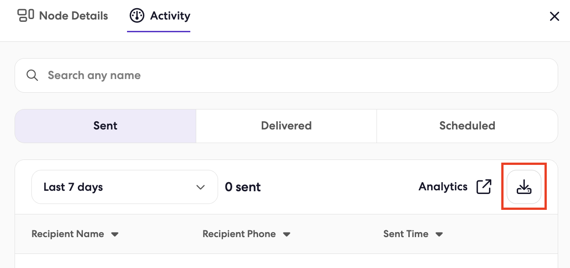This screenshot has width=570, height=268.
Task: Sort using Recipient Phone arrow
Action: 287,234
